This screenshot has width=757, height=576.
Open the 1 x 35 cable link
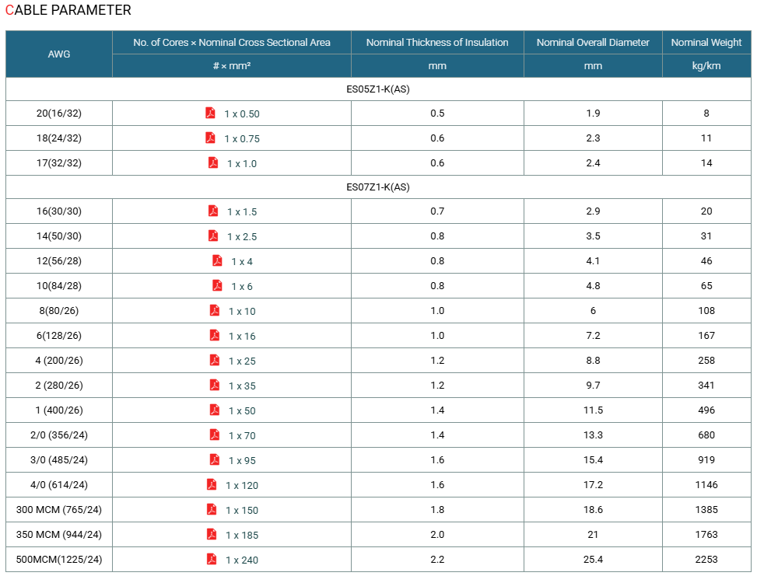coord(242,386)
